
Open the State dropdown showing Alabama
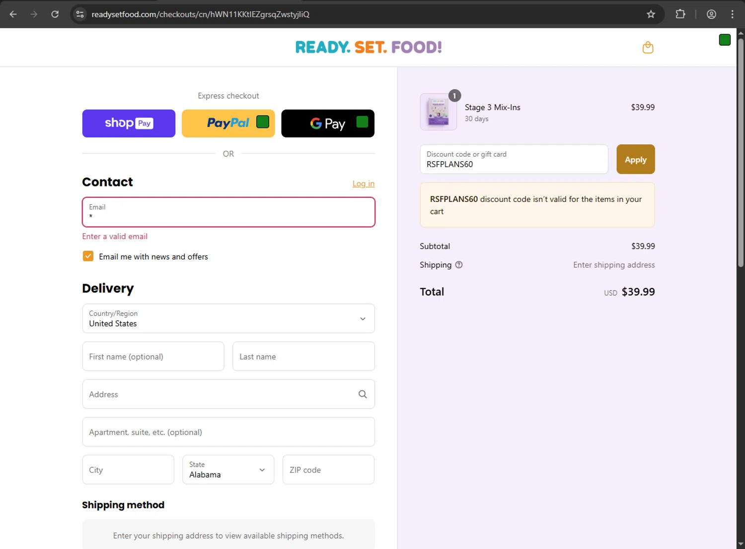point(228,470)
